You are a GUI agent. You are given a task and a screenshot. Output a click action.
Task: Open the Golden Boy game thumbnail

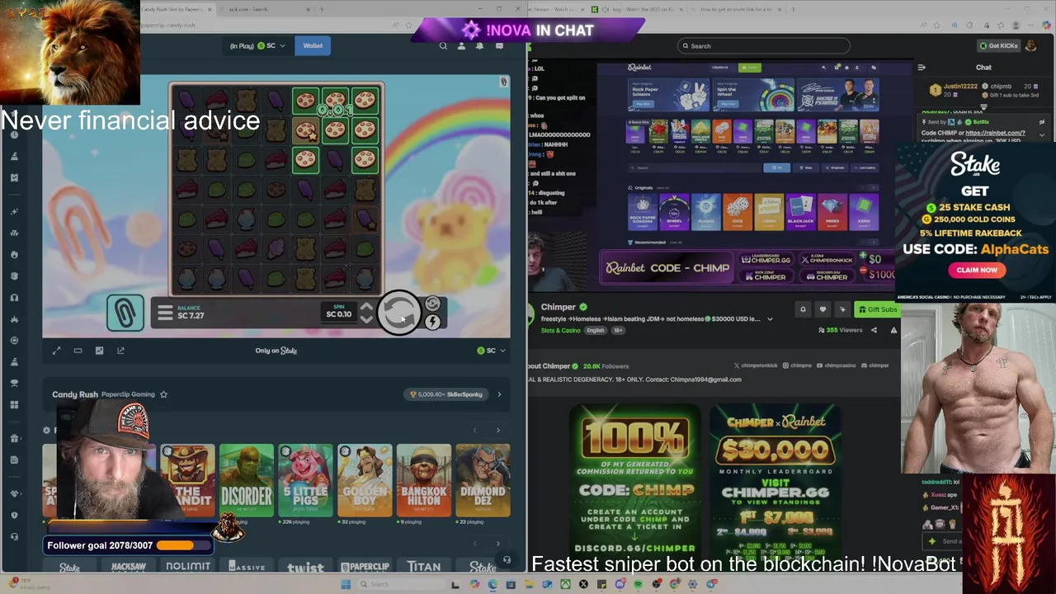pos(365,481)
